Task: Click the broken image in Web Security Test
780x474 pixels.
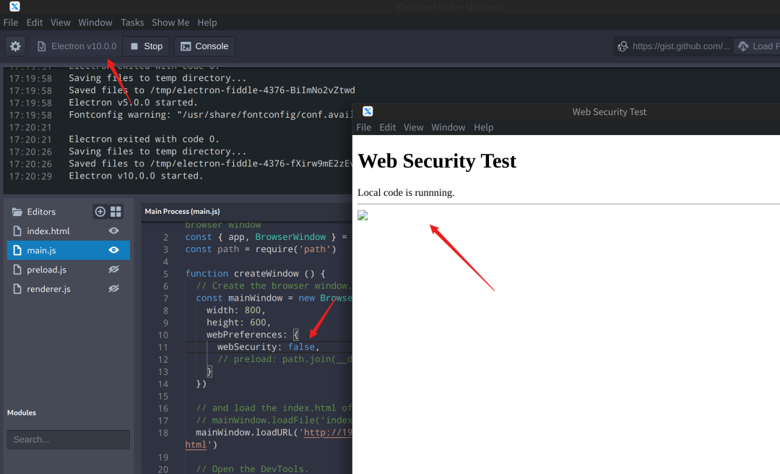Action: [x=363, y=215]
